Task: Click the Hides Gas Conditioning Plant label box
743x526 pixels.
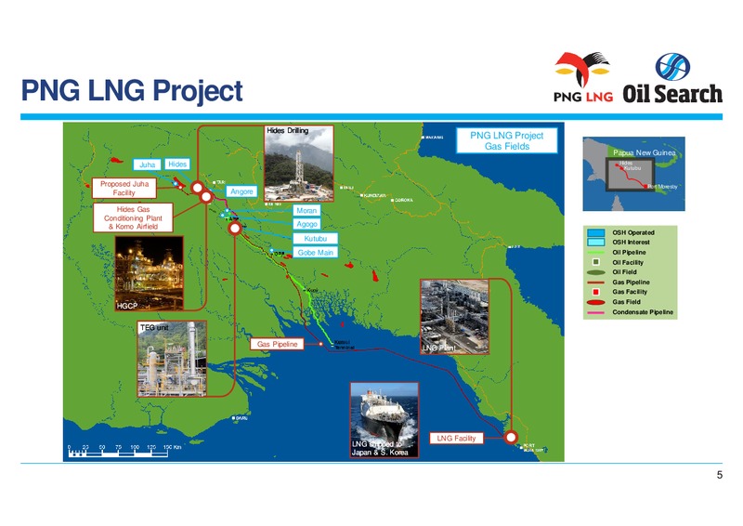Action: (x=133, y=217)
